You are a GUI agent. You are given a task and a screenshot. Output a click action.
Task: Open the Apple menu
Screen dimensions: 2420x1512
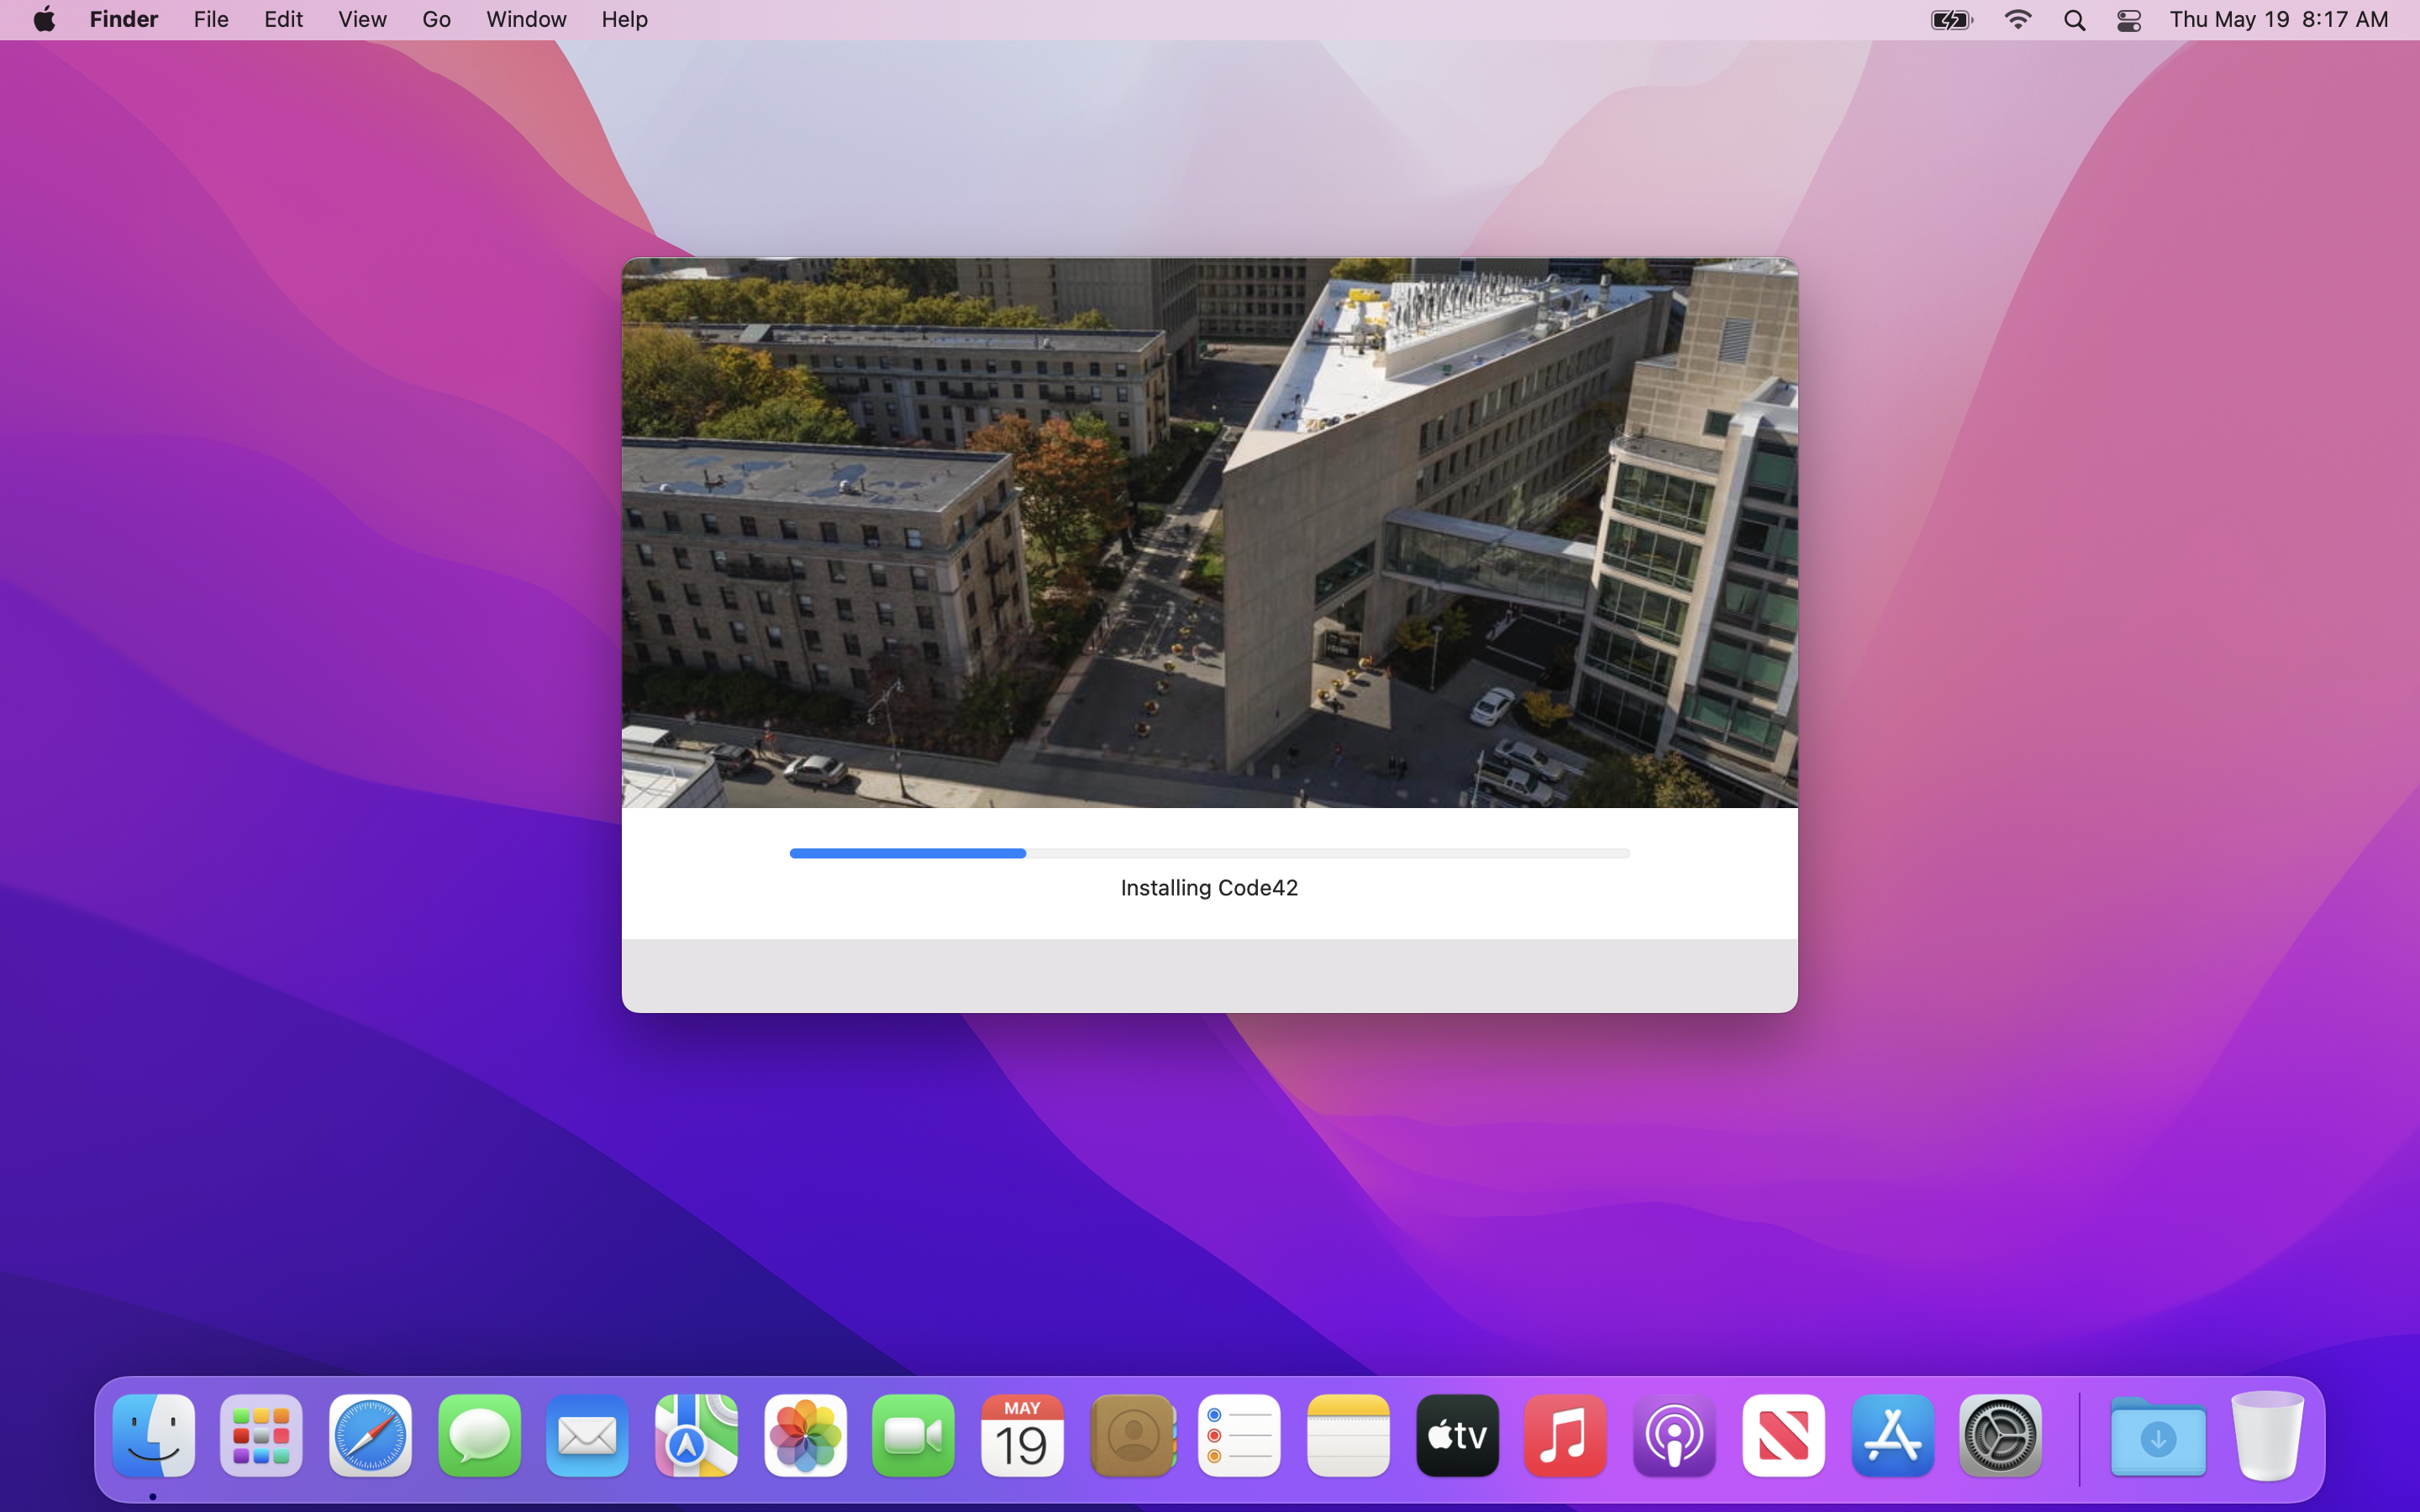44,19
